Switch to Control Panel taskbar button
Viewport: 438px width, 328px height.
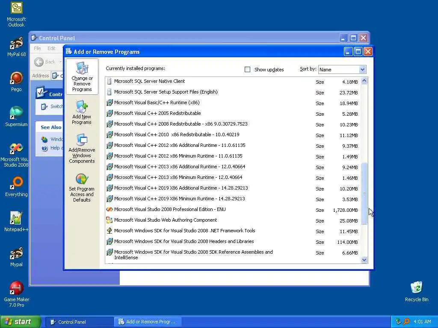(x=79, y=322)
